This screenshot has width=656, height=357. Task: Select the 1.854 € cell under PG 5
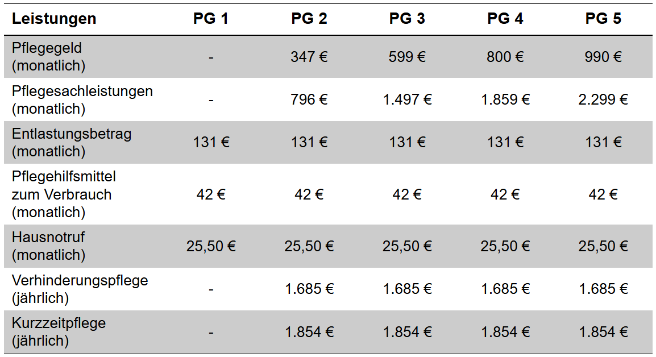coord(603,332)
